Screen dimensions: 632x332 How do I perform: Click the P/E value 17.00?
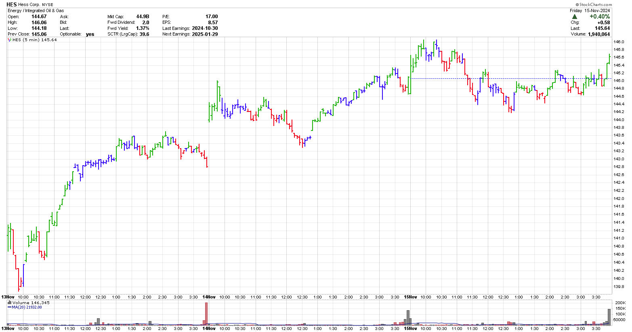click(x=212, y=17)
